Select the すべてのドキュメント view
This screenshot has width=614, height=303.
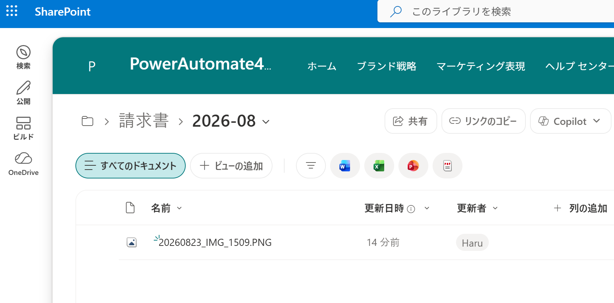[x=131, y=166]
